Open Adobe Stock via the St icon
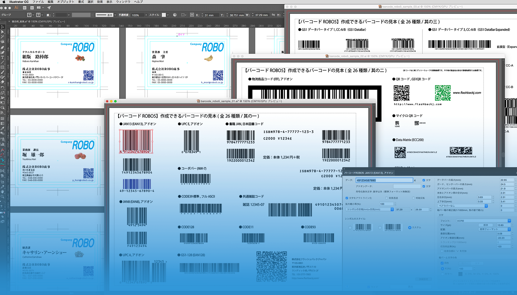The image size is (517, 295). [x=32, y=7]
